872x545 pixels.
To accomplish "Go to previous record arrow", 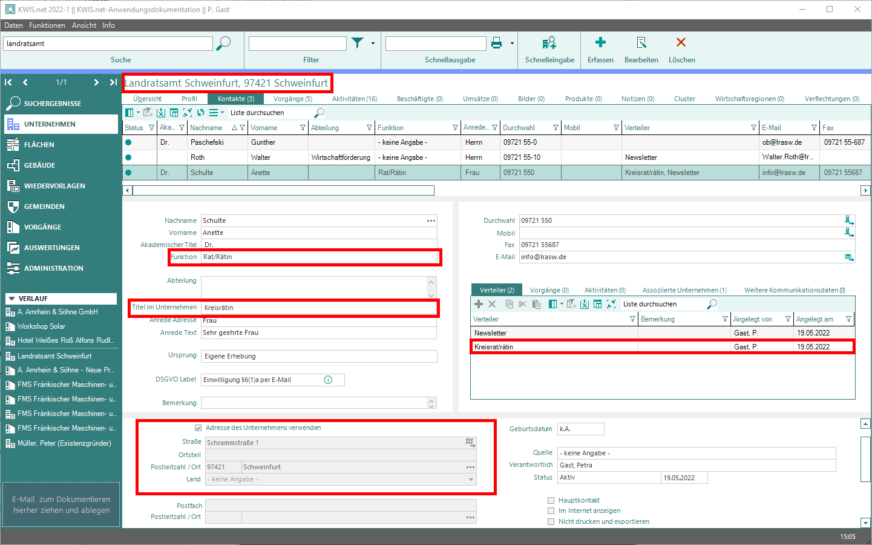I will pos(25,82).
